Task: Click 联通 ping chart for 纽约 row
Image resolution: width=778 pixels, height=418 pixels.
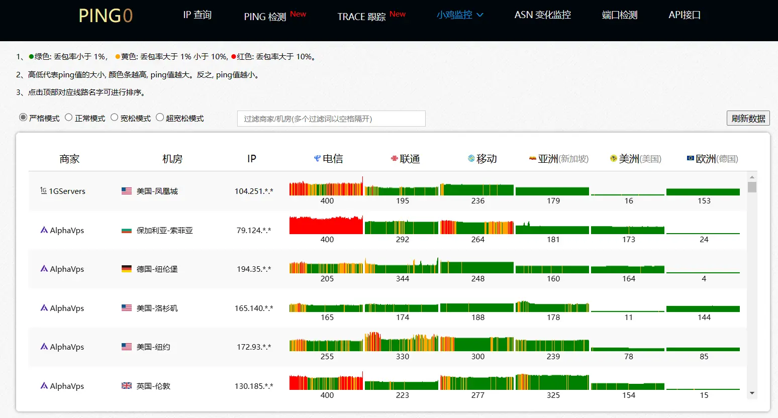Action: click(x=402, y=342)
